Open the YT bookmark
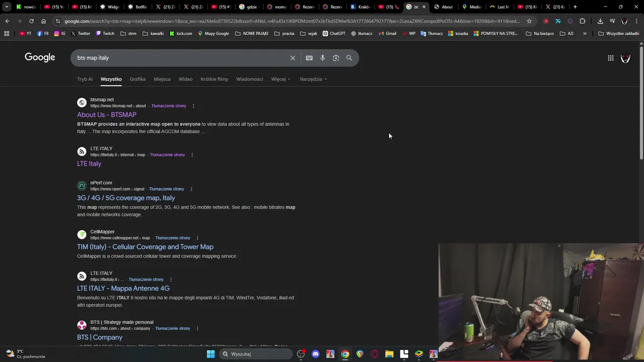 click(x=26, y=34)
